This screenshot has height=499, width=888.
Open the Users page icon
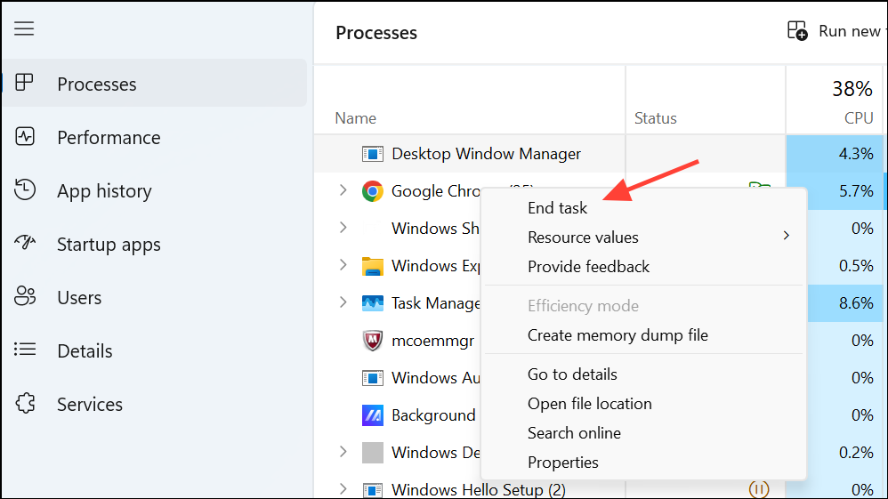click(25, 297)
